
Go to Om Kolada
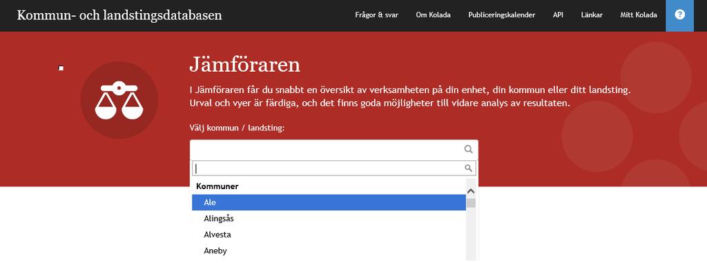(x=434, y=15)
